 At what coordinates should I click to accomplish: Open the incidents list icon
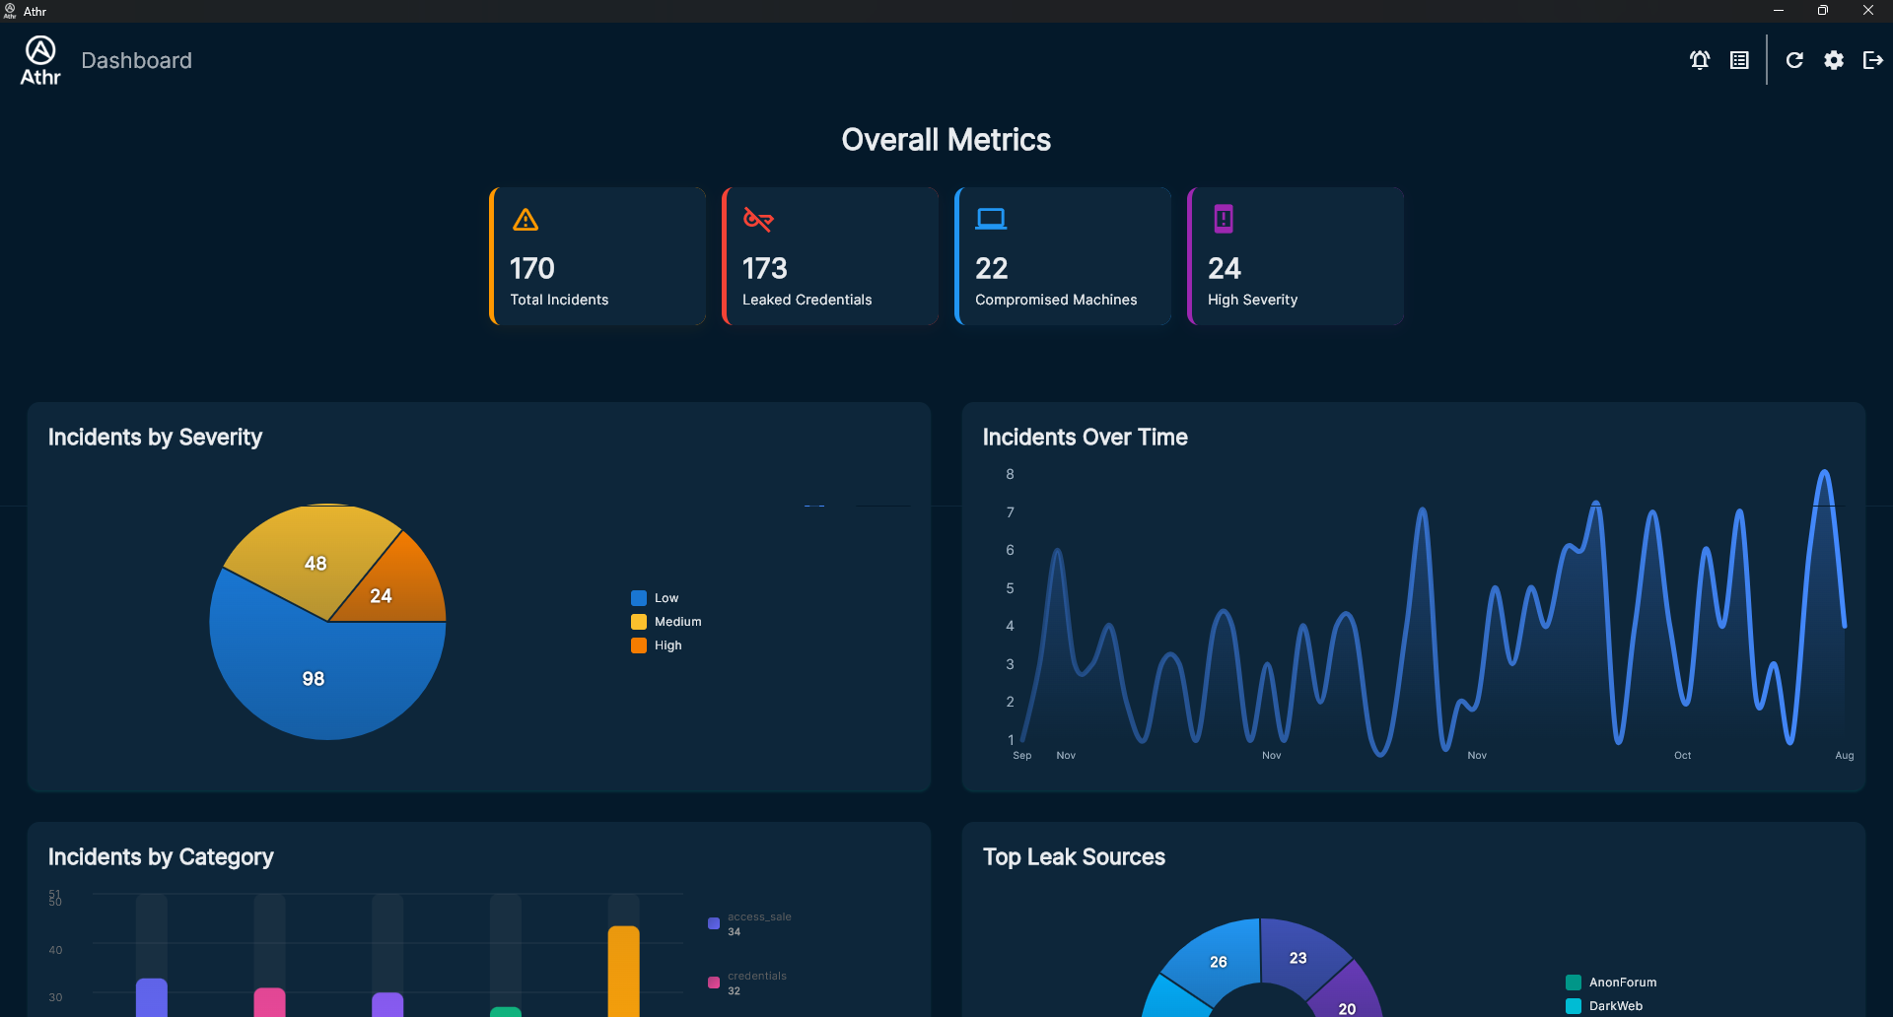1739,60
